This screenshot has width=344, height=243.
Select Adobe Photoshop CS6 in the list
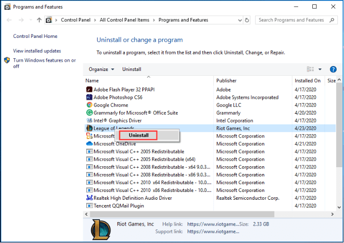(x=118, y=97)
